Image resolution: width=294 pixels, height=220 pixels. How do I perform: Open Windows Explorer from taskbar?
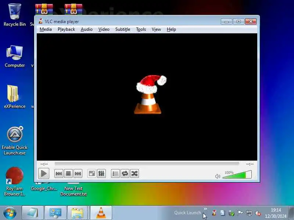78,213
